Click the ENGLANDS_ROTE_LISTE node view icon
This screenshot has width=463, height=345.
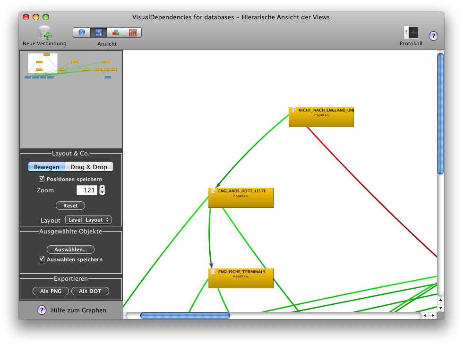tap(214, 191)
